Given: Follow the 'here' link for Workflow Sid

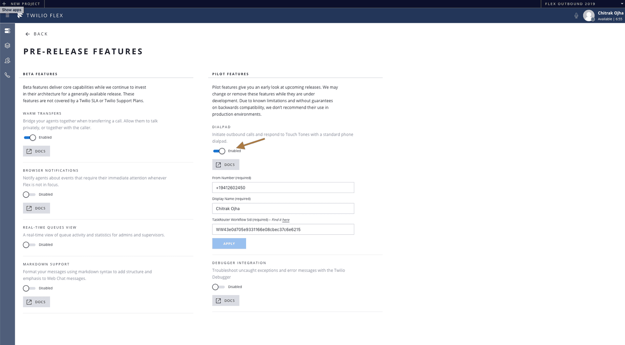Looking at the screenshot, I should tap(286, 220).
